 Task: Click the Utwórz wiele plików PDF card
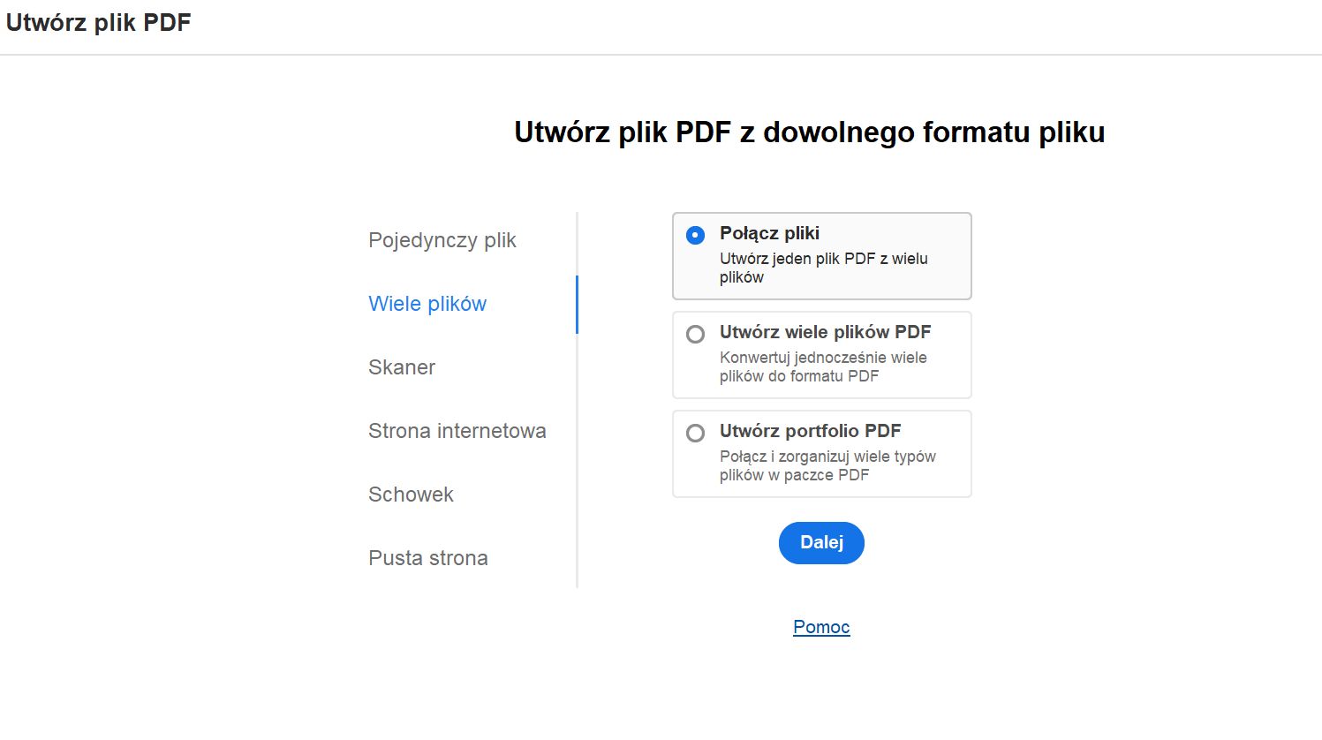coord(821,355)
